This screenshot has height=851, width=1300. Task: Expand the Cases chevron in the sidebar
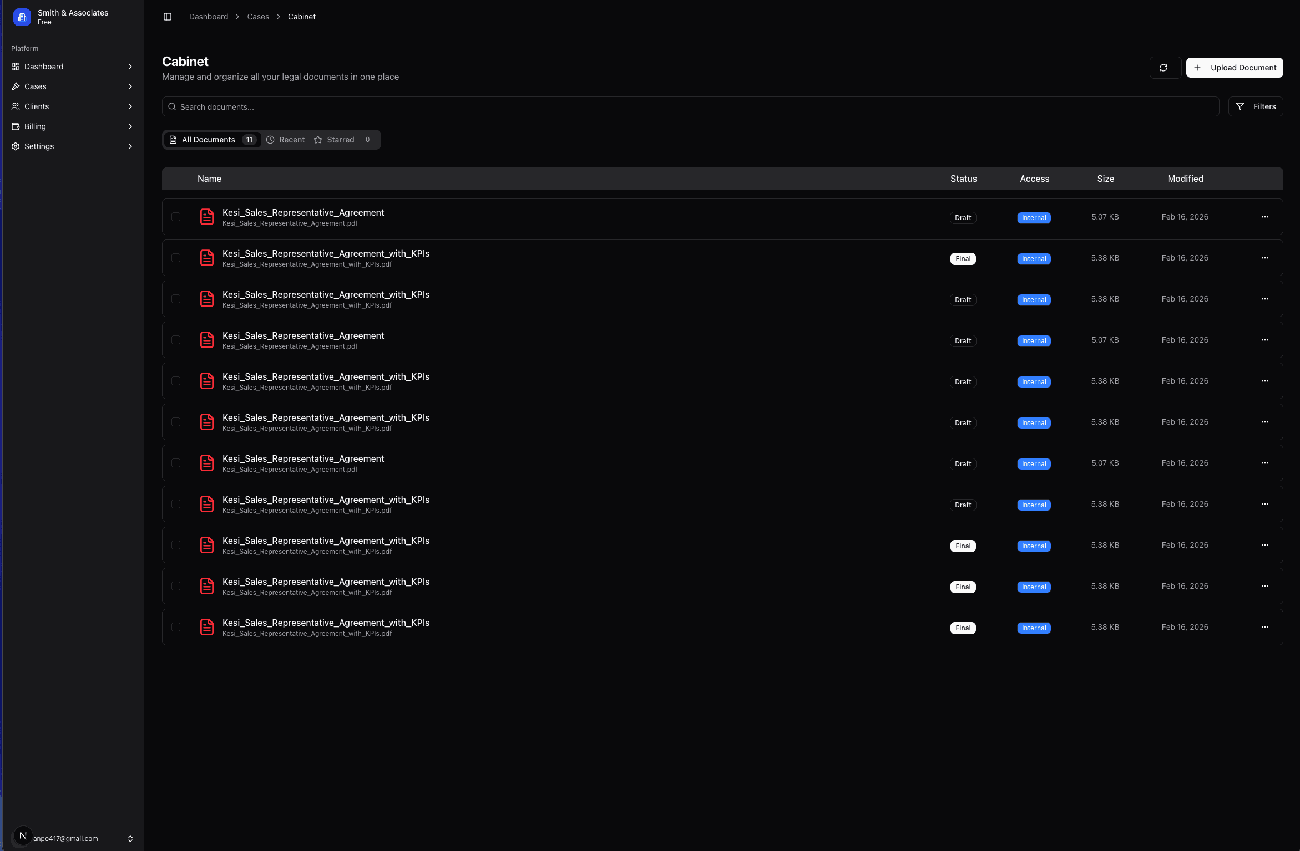point(130,86)
